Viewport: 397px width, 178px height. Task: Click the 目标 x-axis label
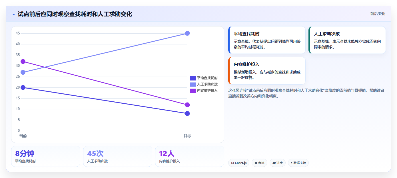pos(187,136)
